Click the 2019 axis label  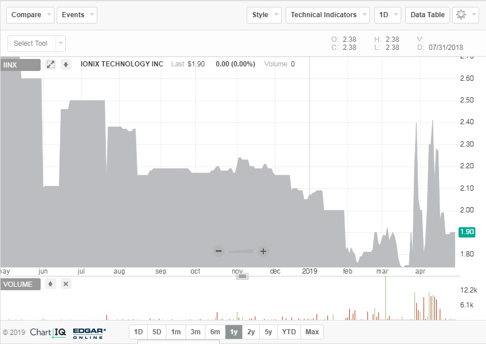[310, 271]
